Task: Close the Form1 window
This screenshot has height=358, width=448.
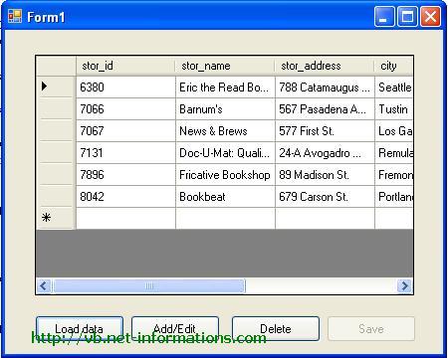Action: click(x=430, y=16)
